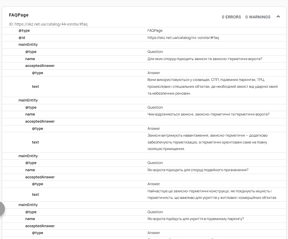The height and width of the screenshot is (239, 288).
Task: Click the 0 ERRORS label
Action: point(231,17)
